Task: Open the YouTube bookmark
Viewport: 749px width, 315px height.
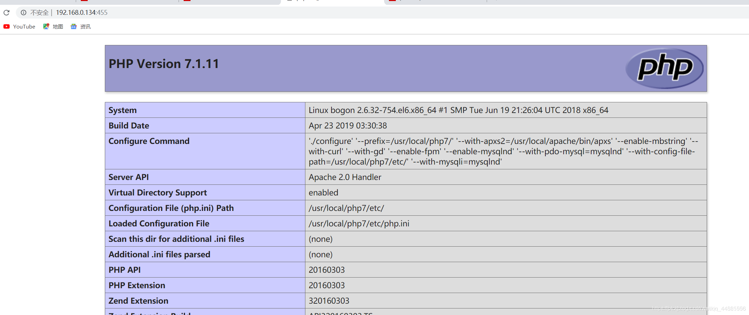Action: pos(19,26)
